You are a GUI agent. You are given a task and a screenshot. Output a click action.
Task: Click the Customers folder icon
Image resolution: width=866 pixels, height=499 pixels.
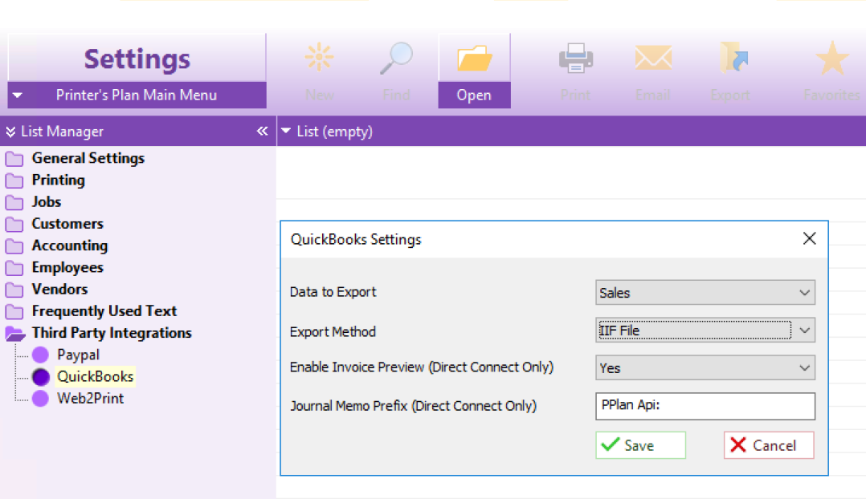pos(14,225)
